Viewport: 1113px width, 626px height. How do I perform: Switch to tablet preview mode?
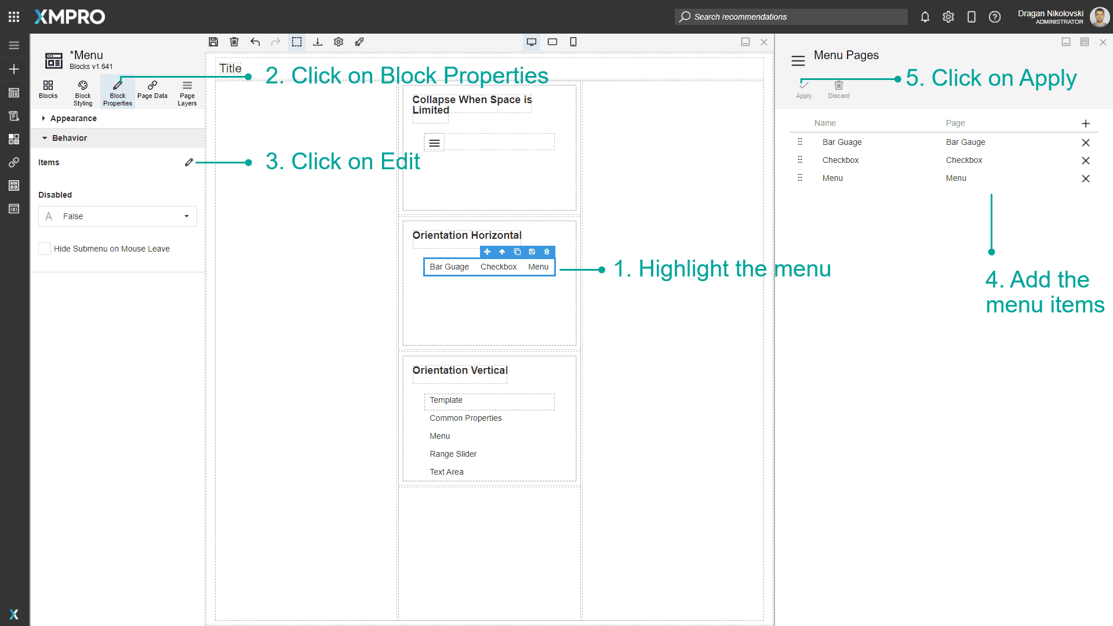click(x=552, y=42)
